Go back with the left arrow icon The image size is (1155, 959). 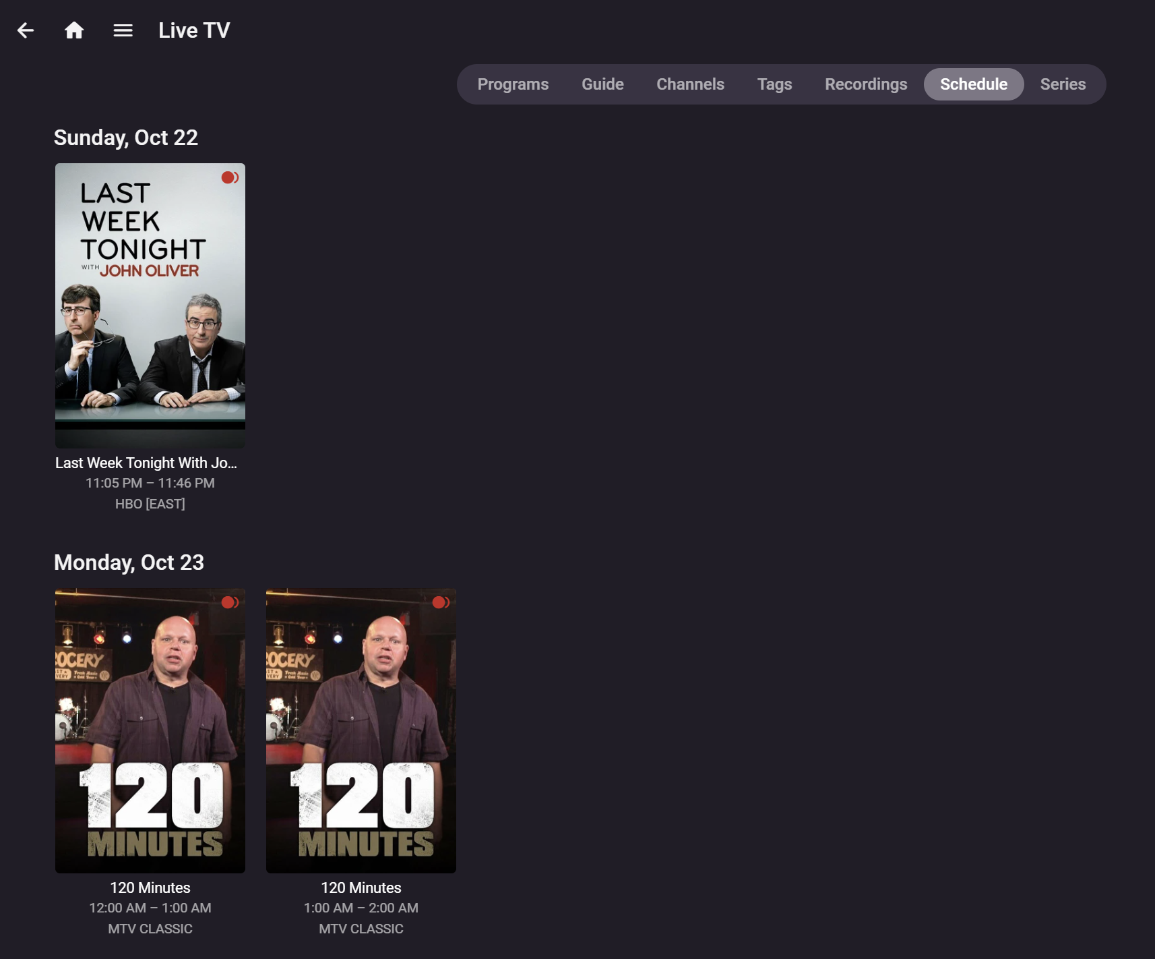point(26,30)
